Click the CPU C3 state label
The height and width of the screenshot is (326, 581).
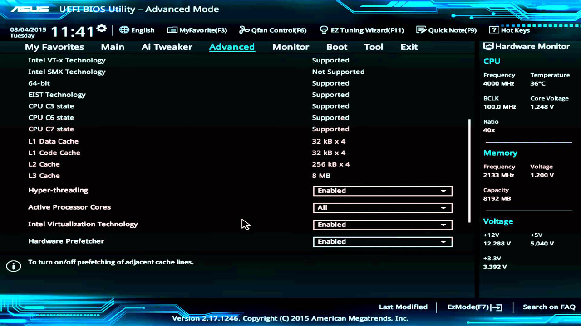click(51, 106)
